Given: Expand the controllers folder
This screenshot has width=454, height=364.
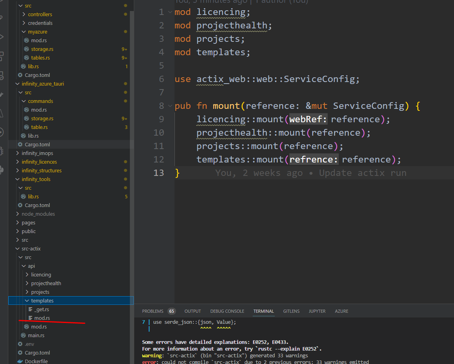Looking at the screenshot, I should pos(24,14).
